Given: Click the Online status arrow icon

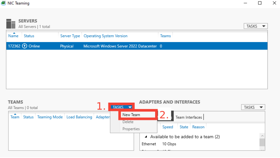Looking at the screenshot, I should pos(25,46).
